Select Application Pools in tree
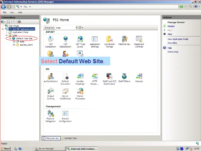The image size is (201, 151). [x=20, y=32]
